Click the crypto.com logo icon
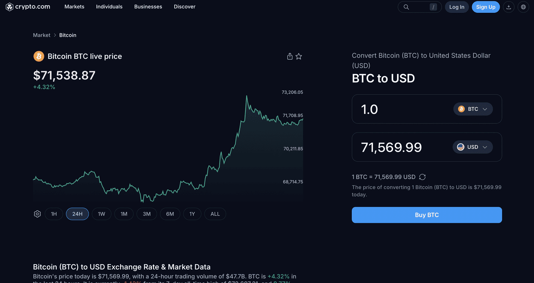This screenshot has width=534, height=283. tap(9, 7)
